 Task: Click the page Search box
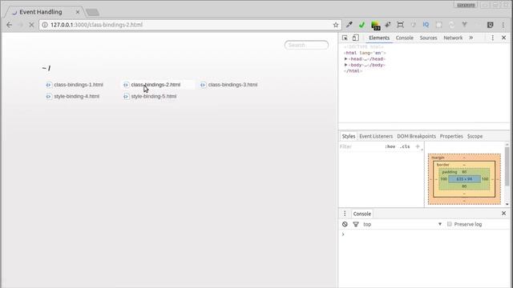(306, 45)
